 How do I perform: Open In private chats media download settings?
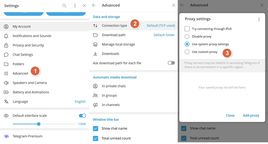(133, 86)
